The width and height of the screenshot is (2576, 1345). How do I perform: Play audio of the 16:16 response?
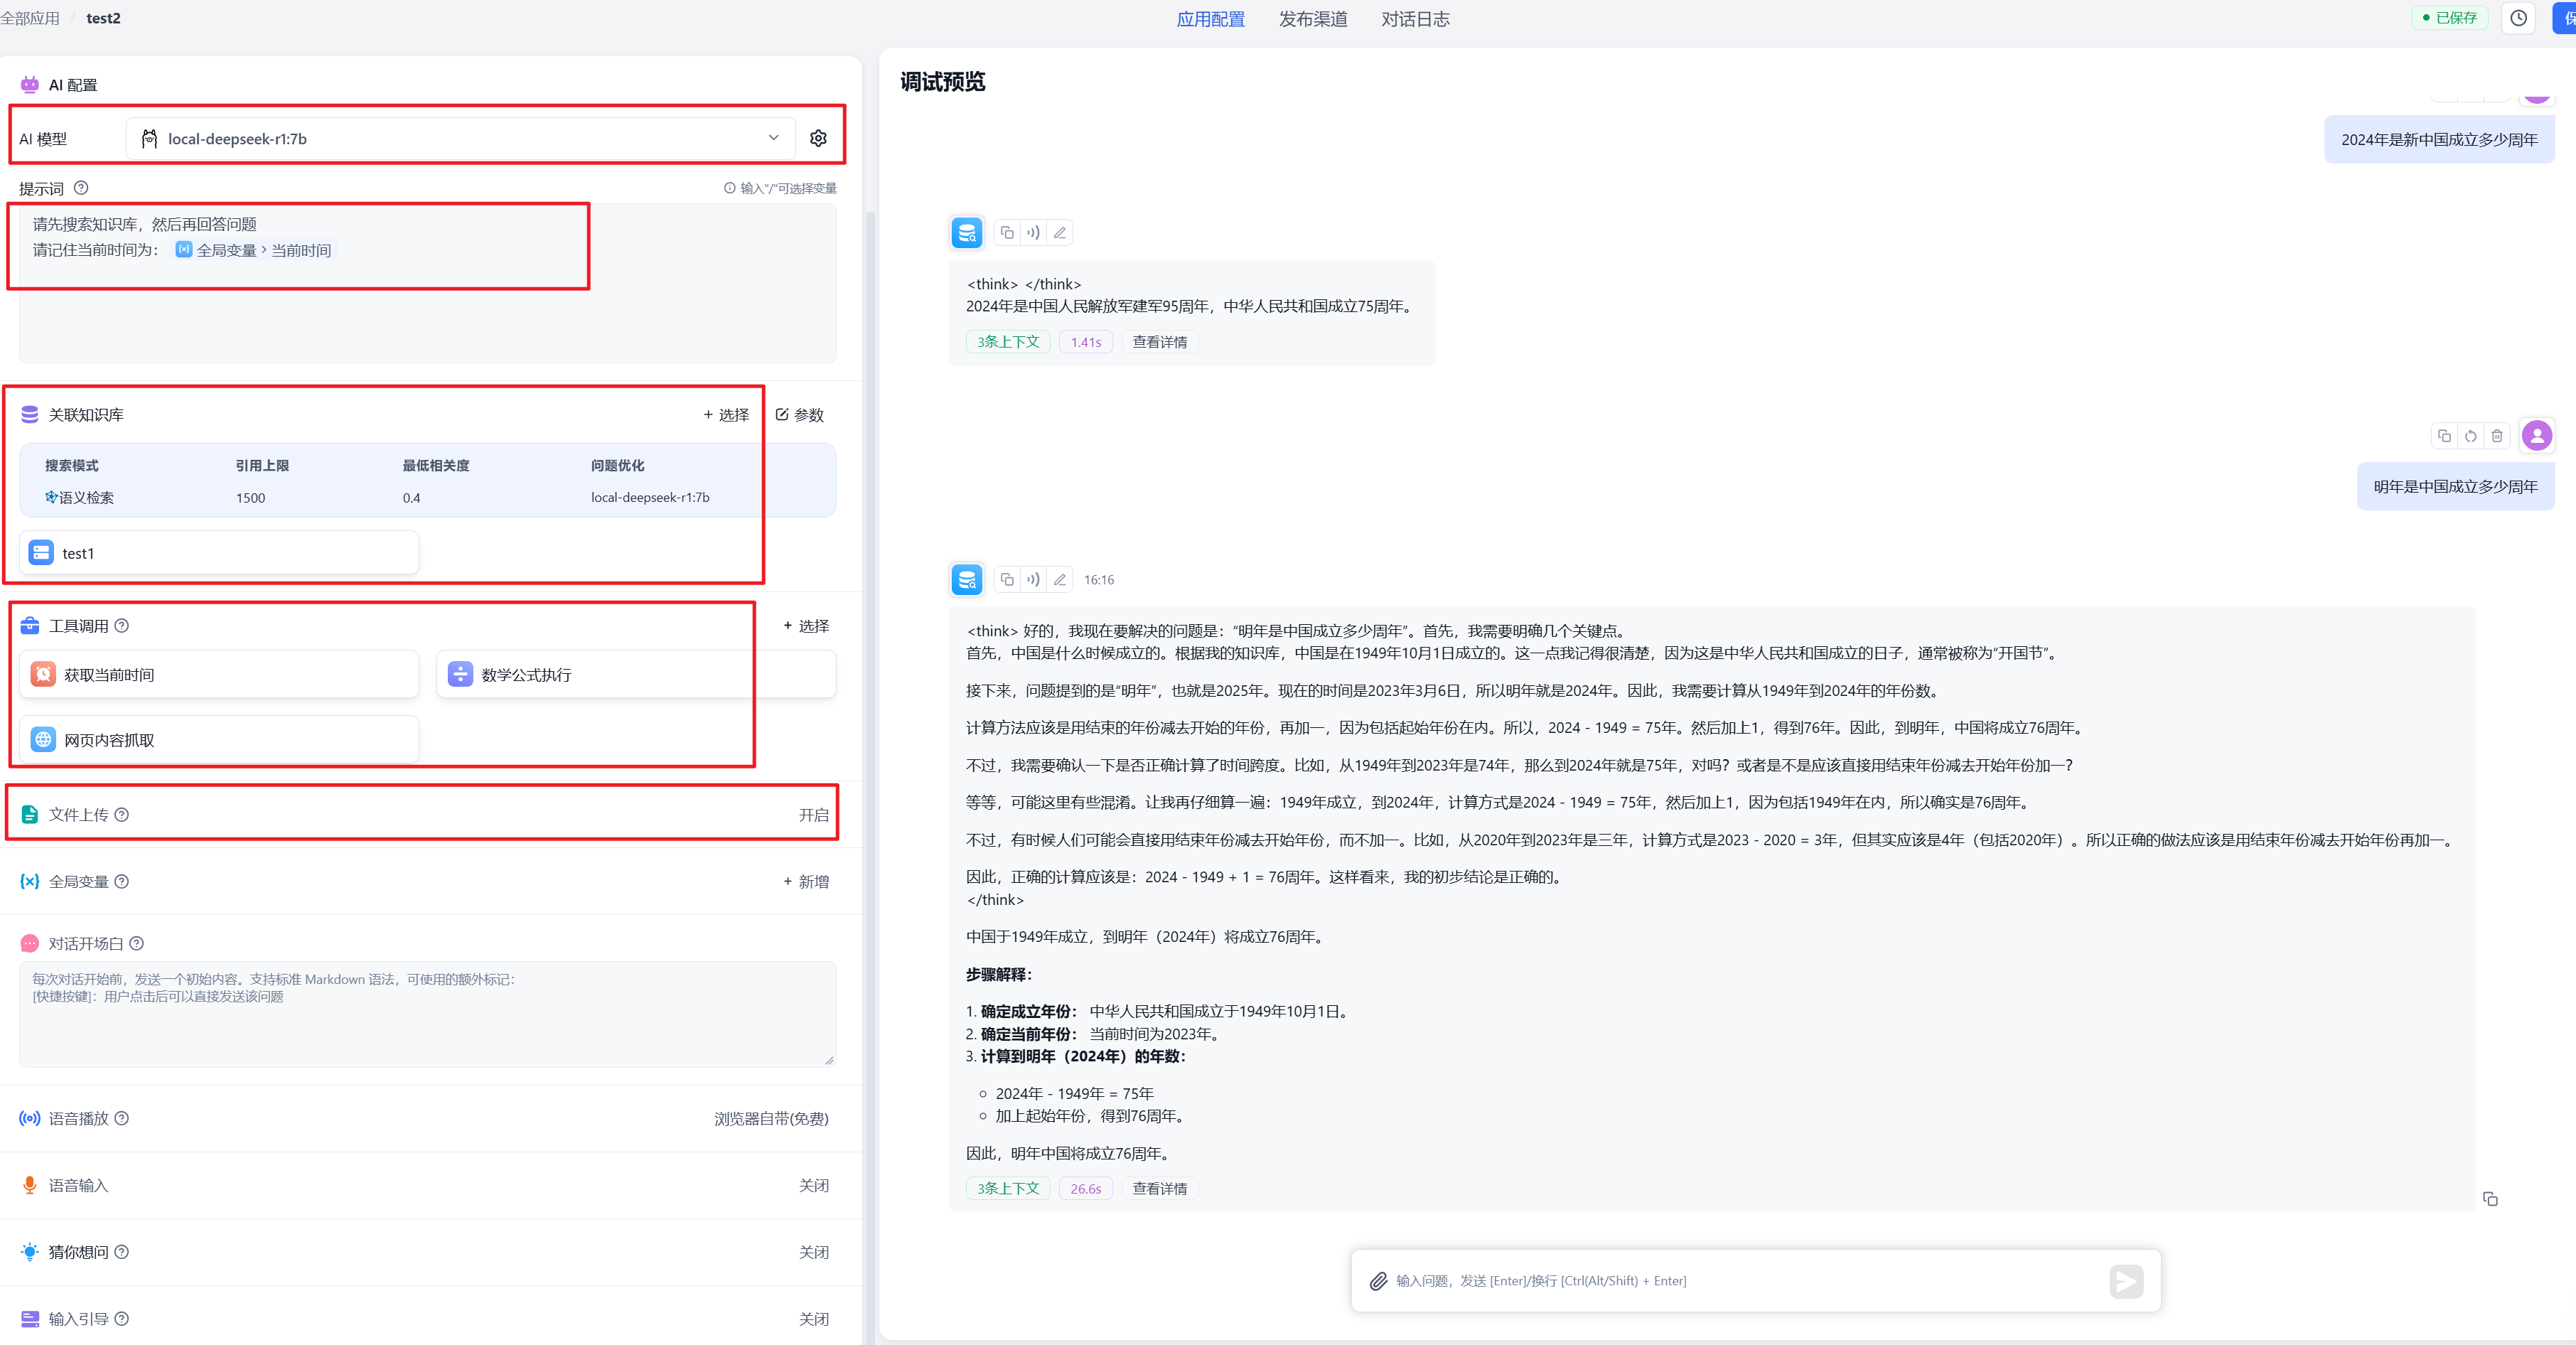tap(1033, 579)
